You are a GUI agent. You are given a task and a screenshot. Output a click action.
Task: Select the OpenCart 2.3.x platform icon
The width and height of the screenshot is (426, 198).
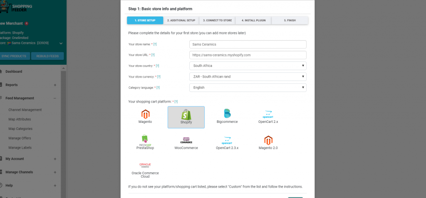[x=227, y=140]
